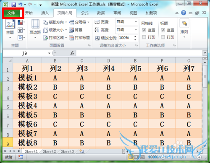Open the theme colors dropdown
The height and width of the screenshot is (163, 210).
[21, 22]
